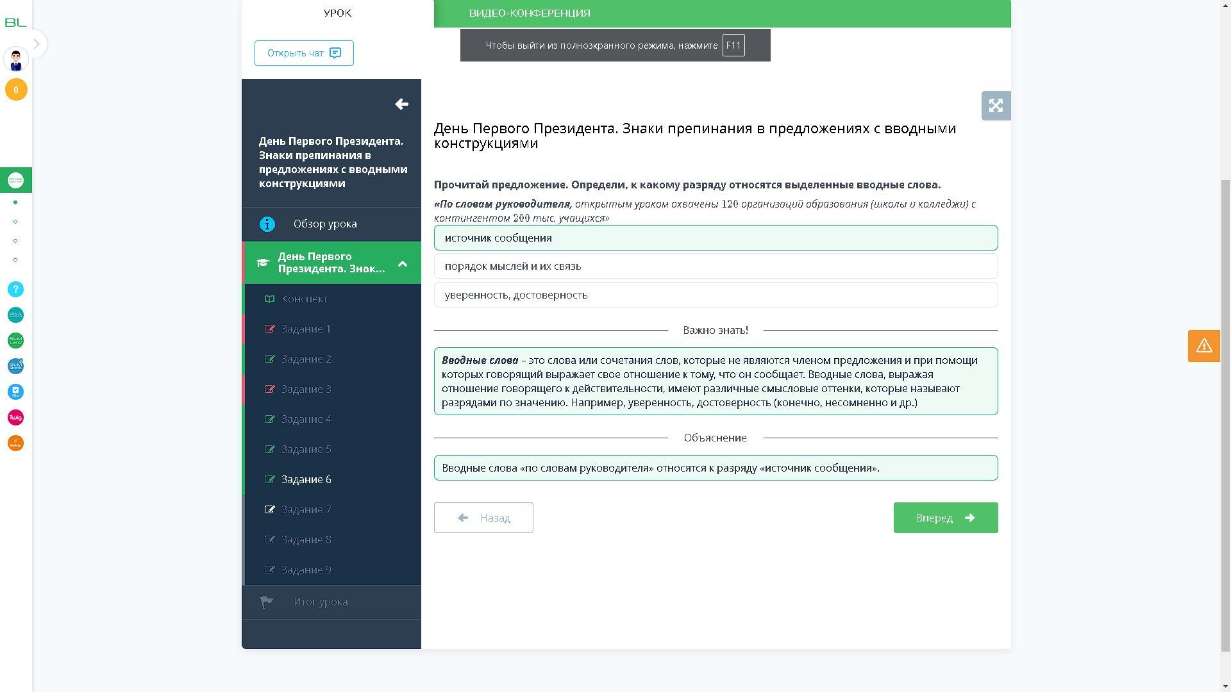This screenshot has height=692, width=1231.
Task: Open the orange iMektep icon in the sidebar
Action: 16,443
